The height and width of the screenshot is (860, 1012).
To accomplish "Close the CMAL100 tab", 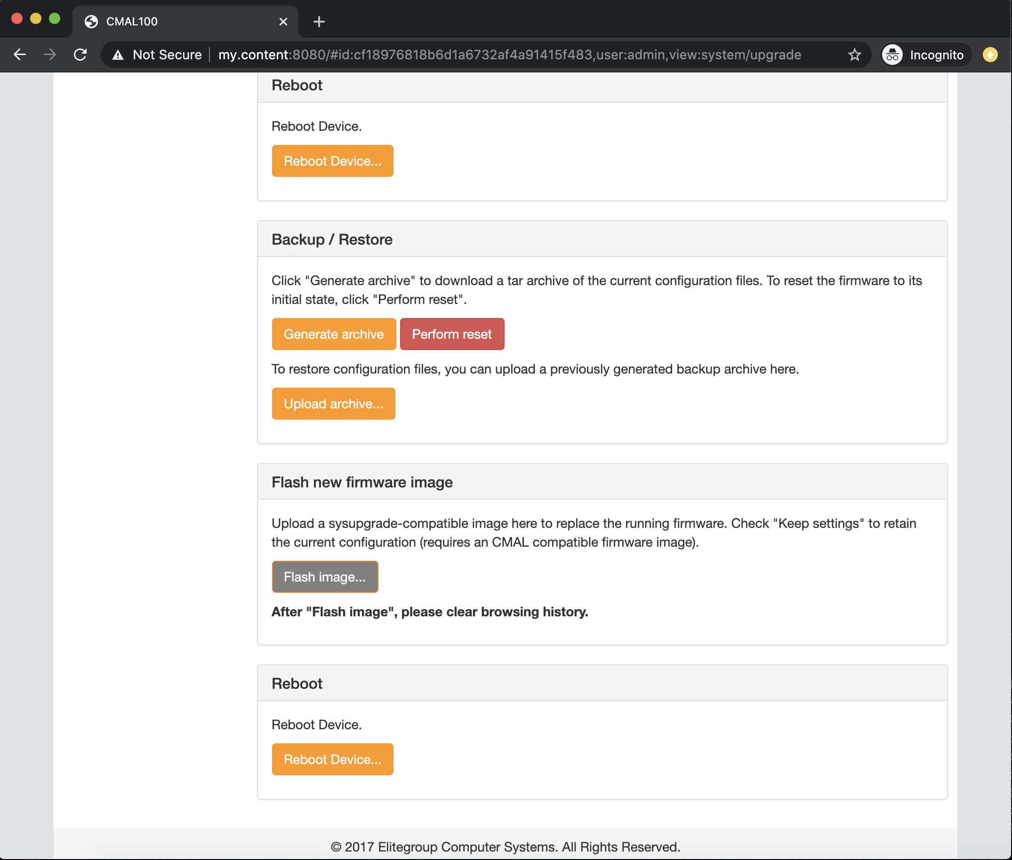I will click(x=283, y=22).
